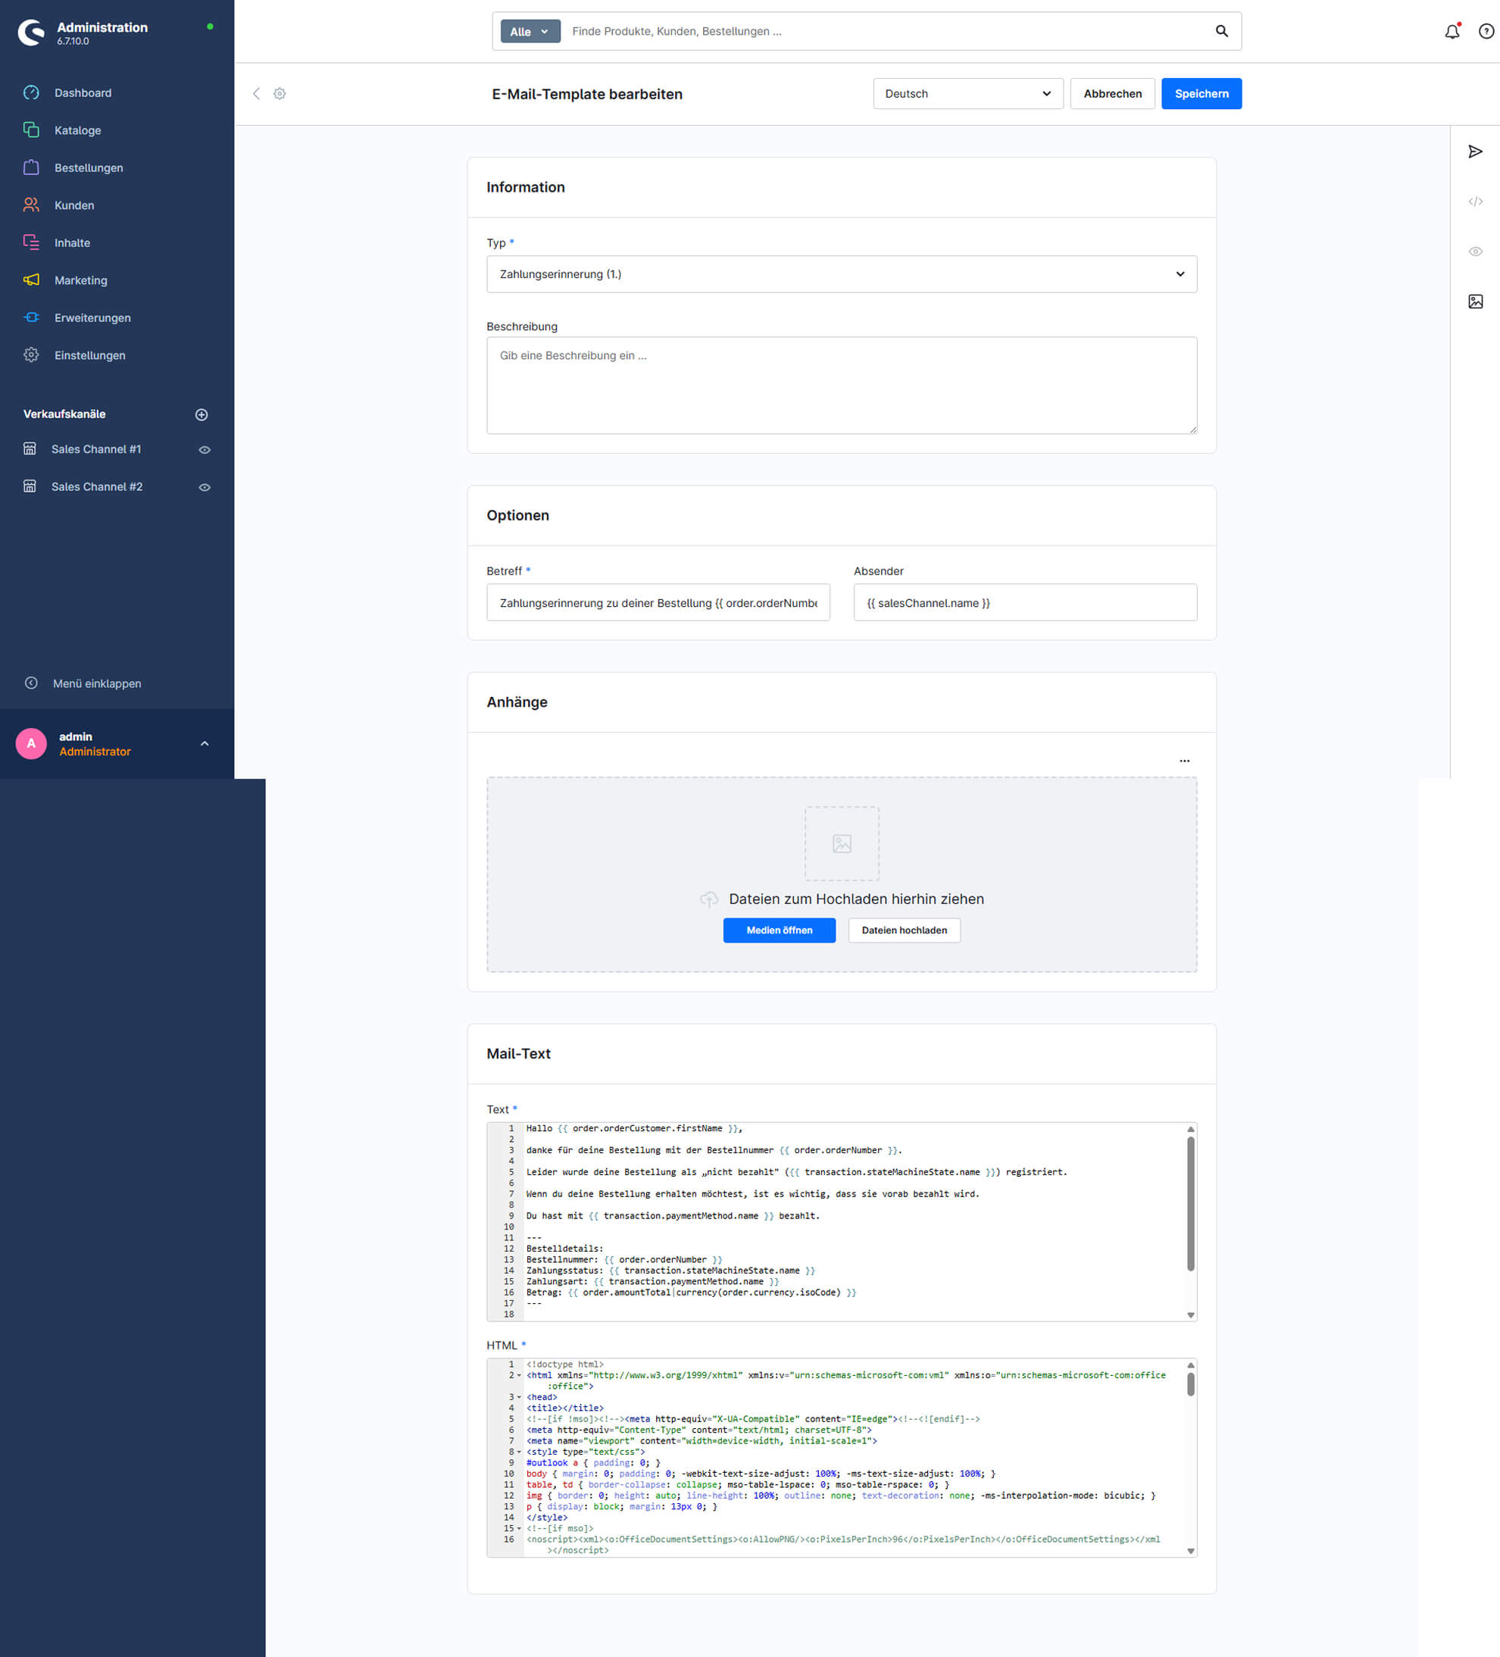1500x1657 pixels.
Task: Click the preview eye icon in right sidebar
Action: coord(1475,252)
